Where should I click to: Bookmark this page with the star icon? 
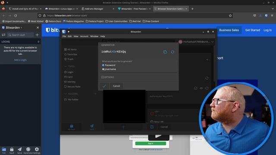(x=230, y=15)
